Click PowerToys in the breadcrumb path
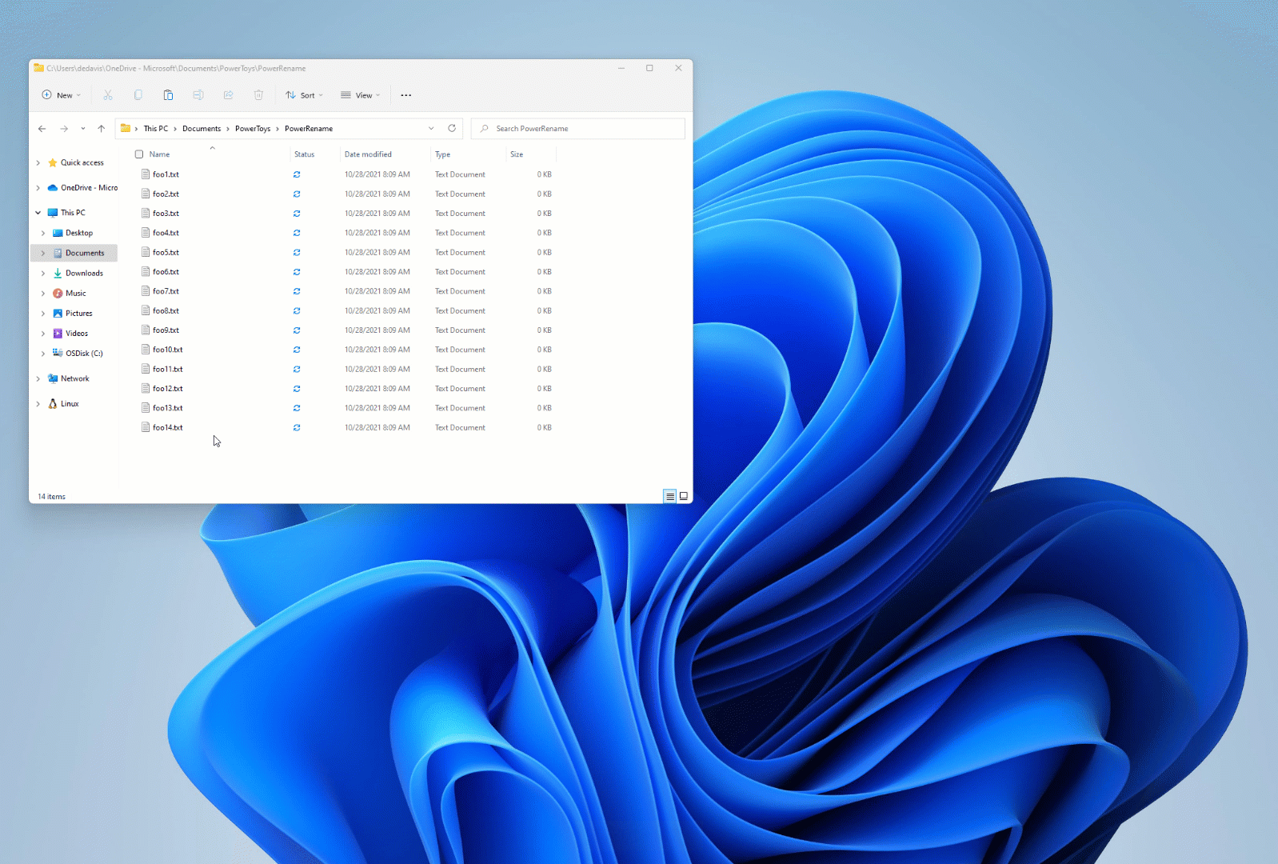This screenshot has width=1278, height=864. point(253,128)
